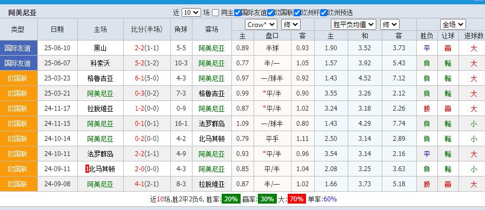Open home team 拉脱维亚 on 24-11-17
The height and width of the screenshot is (210, 485).
click(x=100, y=109)
